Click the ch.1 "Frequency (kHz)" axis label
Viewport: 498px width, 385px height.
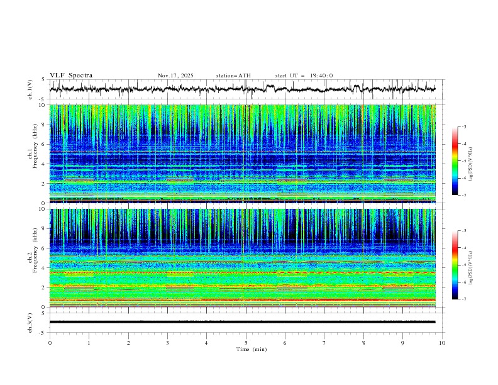(35, 147)
